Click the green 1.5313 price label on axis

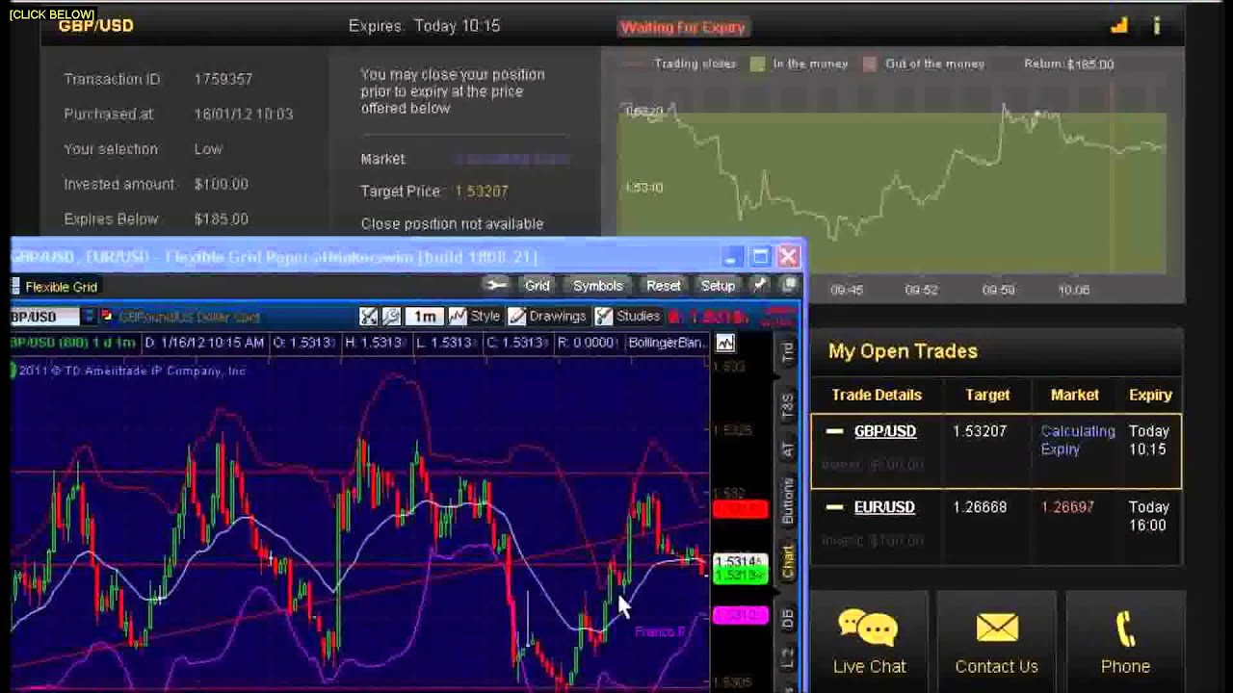point(740,576)
